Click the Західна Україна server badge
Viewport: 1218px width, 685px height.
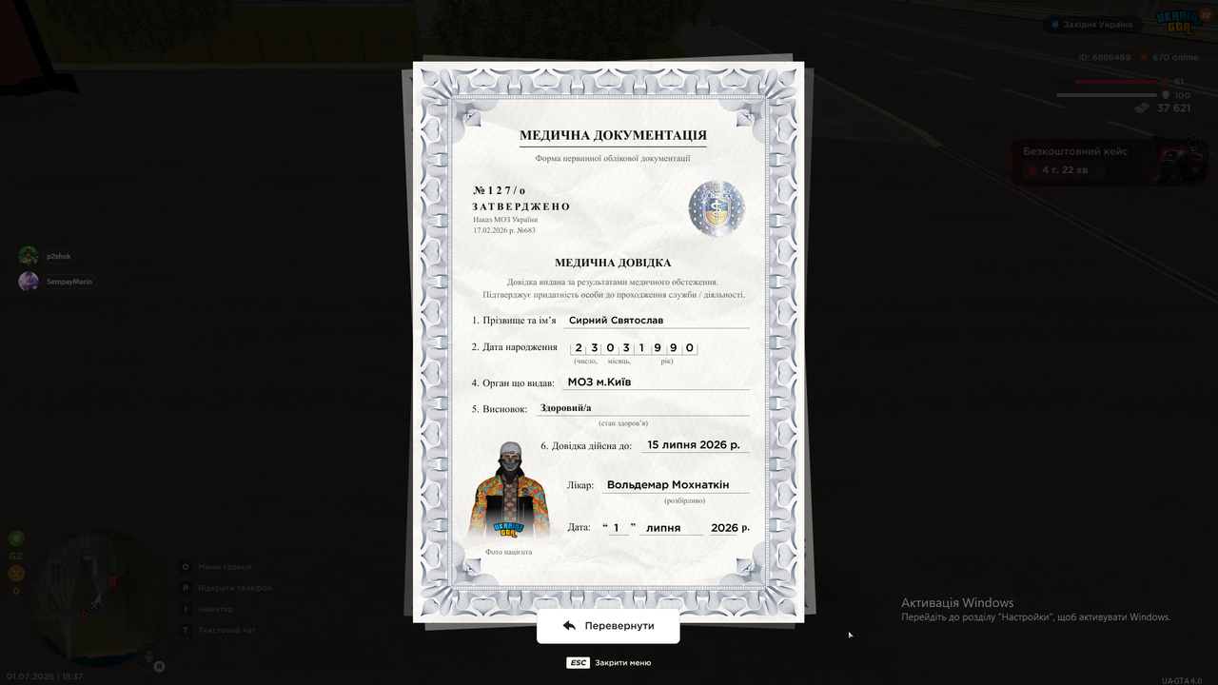pos(1091,25)
